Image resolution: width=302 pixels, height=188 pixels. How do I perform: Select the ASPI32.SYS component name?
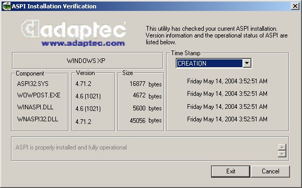click(x=33, y=84)
